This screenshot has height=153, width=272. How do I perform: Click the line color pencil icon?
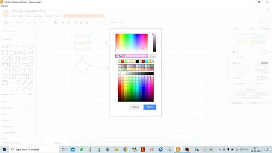tap(81, 23)
